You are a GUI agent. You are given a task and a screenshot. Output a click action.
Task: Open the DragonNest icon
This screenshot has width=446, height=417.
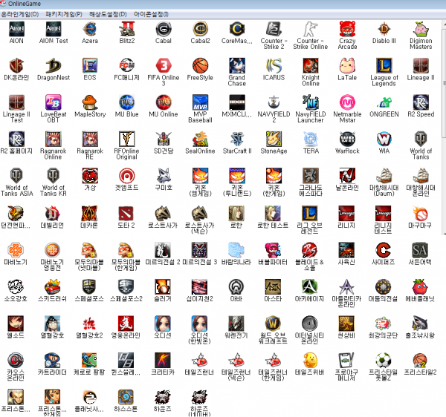[54, 65]
